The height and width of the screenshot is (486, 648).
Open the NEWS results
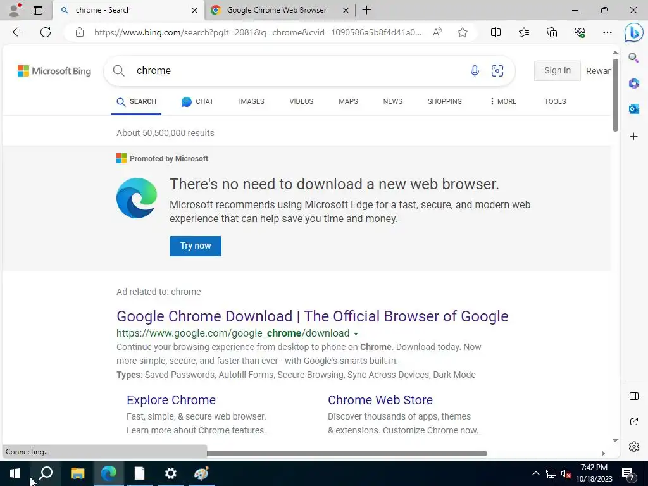pos(392,101)
